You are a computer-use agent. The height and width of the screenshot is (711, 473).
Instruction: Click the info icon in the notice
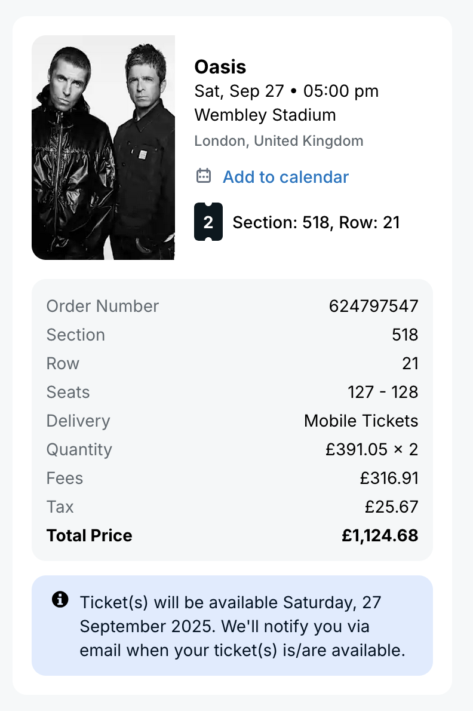[60, 600]
